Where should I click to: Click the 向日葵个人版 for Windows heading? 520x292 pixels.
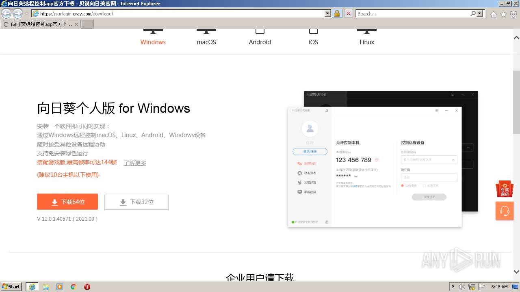[x=114, y=108]
